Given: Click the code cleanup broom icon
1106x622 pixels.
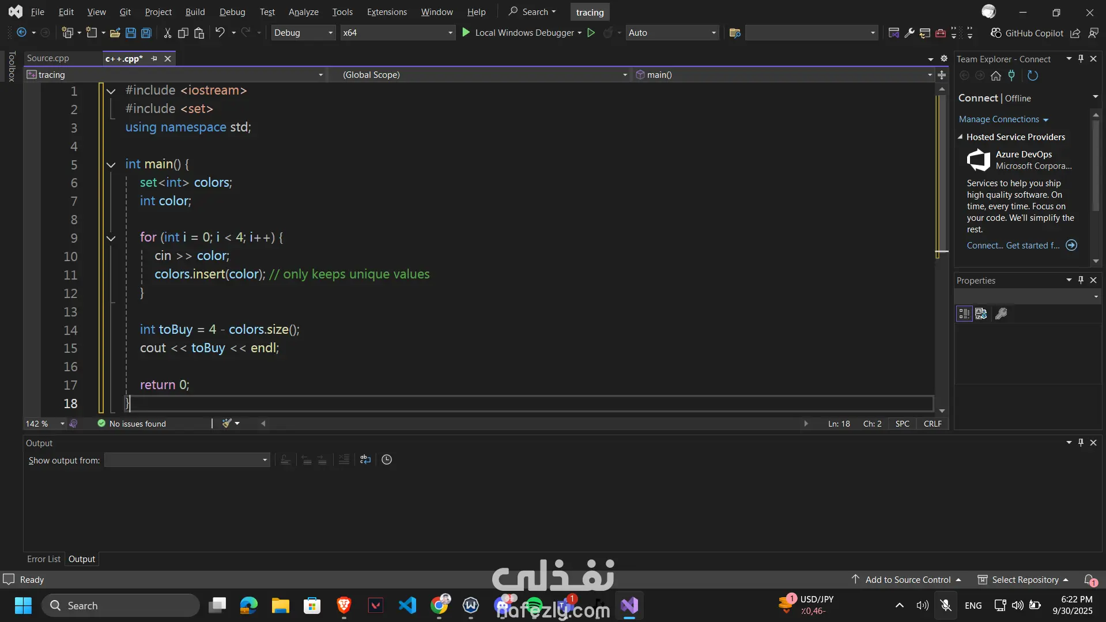Looking at the screenshot, I should click(227, 423).
